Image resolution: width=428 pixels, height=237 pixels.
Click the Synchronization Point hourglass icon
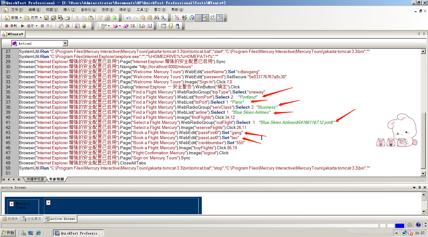[x=133, y=26]
